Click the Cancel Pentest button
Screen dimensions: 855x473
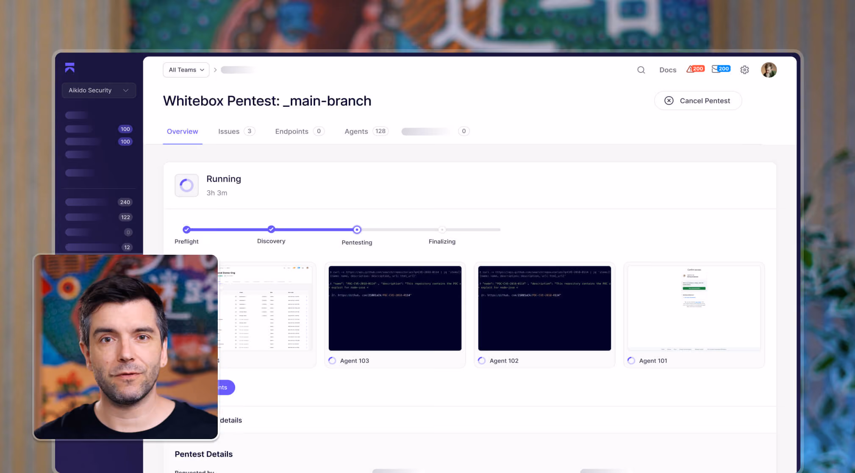click(698, 100)
